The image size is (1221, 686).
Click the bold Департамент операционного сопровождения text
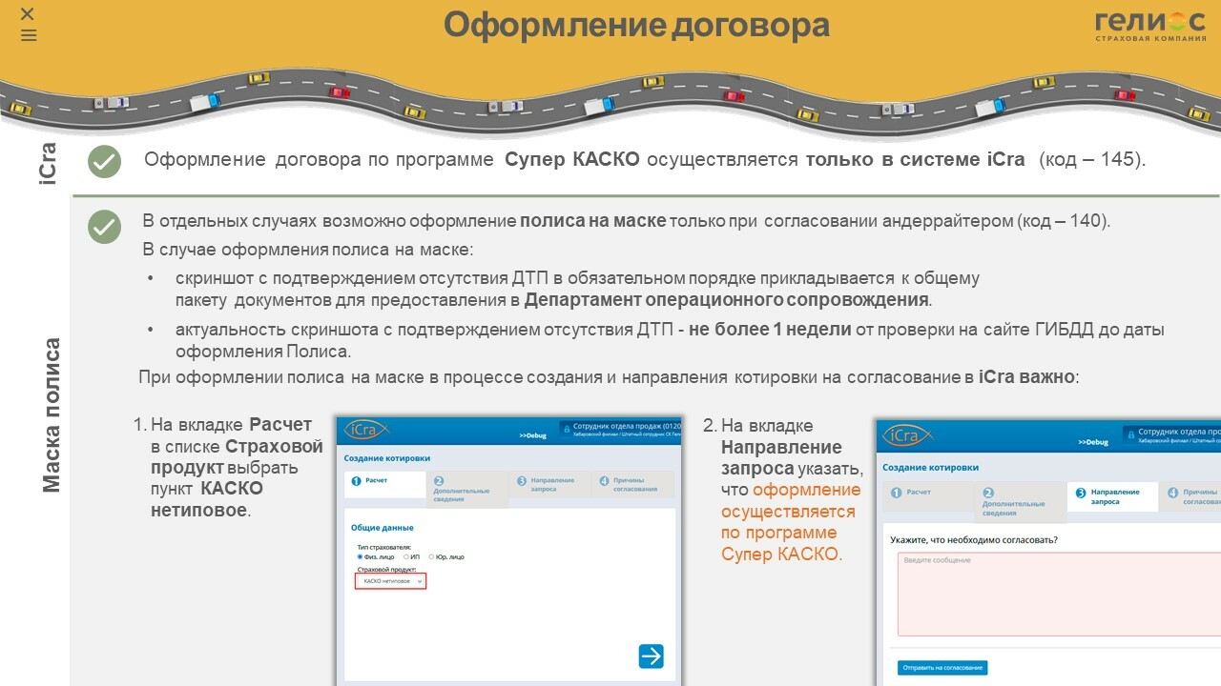(x=726, y=299)
